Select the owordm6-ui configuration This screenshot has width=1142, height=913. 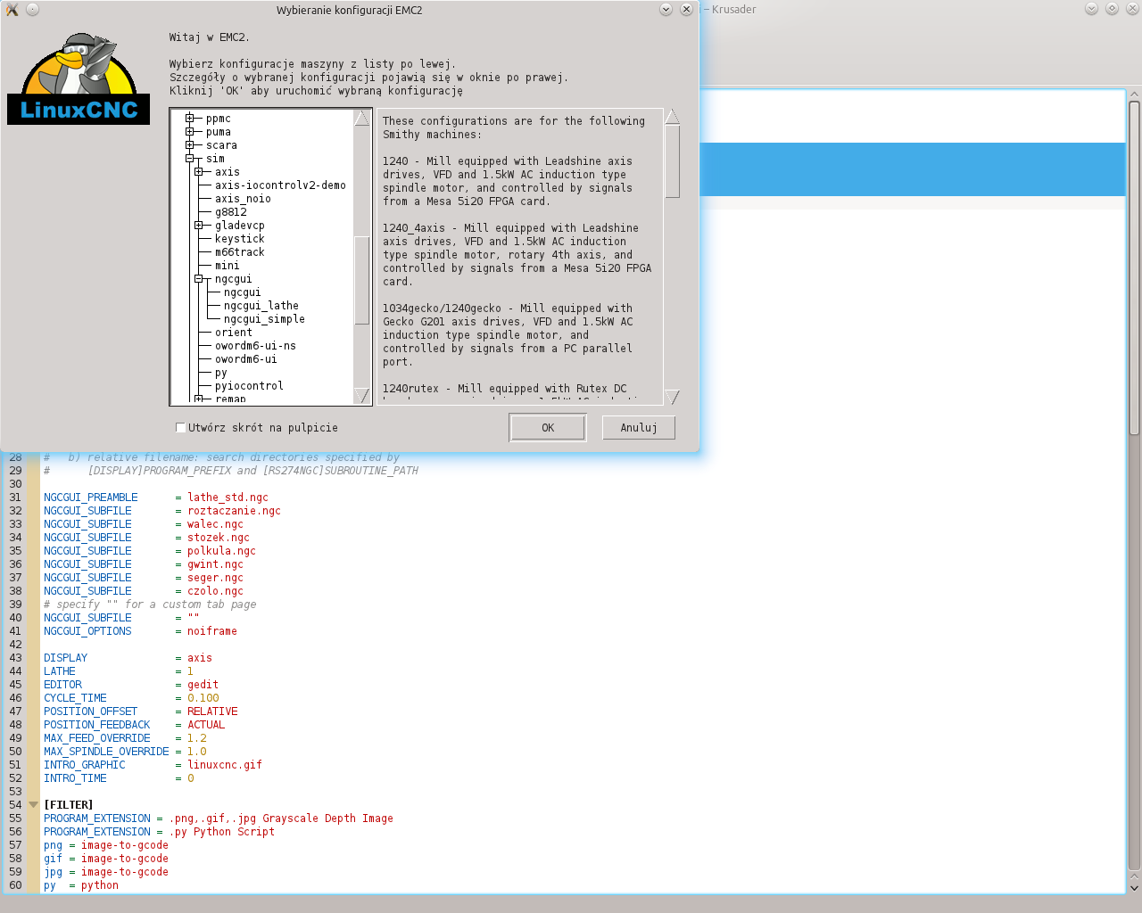(245, 359)
